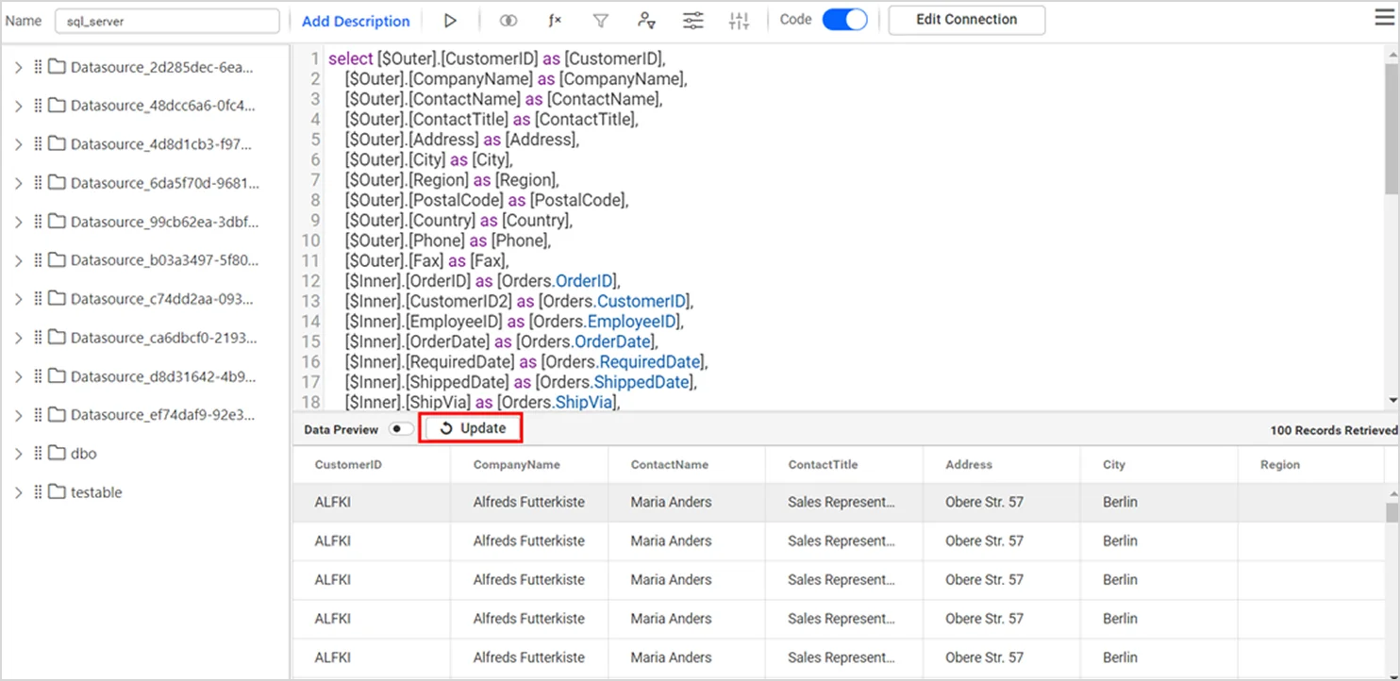The height and width of the screenshot is (681, 1400).
Task: Click first row ALFKI cell
Action: [371, 503]
